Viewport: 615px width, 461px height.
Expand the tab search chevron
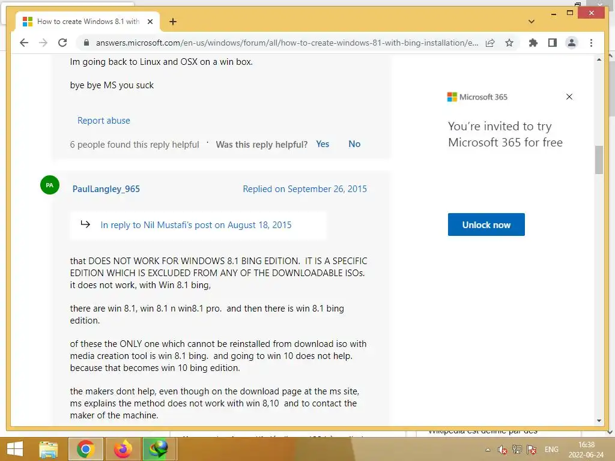tap(532, 22)
